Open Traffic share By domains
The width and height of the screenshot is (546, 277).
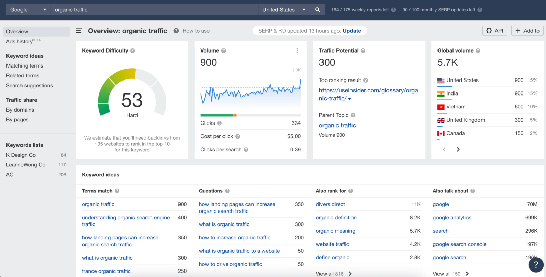(x=20, y=110)
